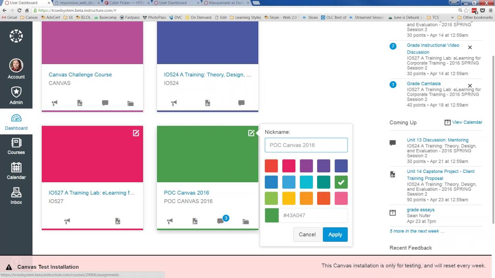Image resolution: width=495 pixels, height=278 pixels.
Task: Click the edit icon on the green POC Canvas card
Action: (251, 133)
